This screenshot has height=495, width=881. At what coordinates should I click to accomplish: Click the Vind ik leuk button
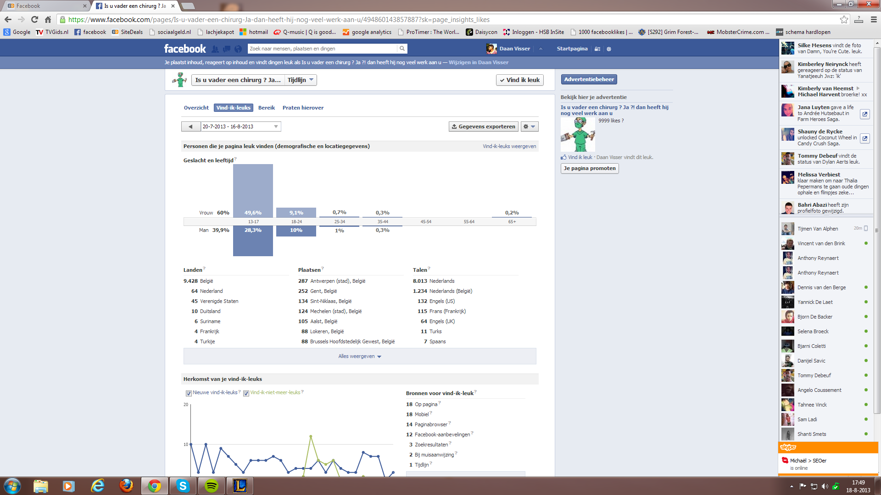(520, 80)
